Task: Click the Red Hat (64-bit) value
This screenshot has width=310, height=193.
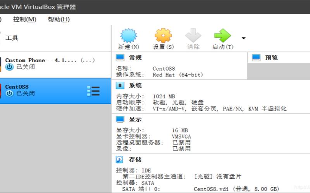Action: (x=177, y=75)
